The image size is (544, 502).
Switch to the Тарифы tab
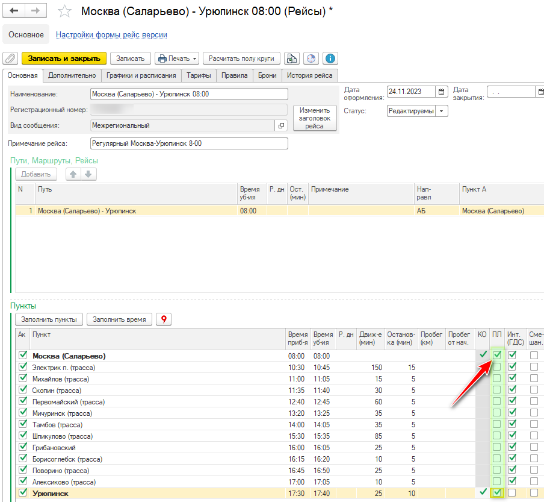point(199,75)
